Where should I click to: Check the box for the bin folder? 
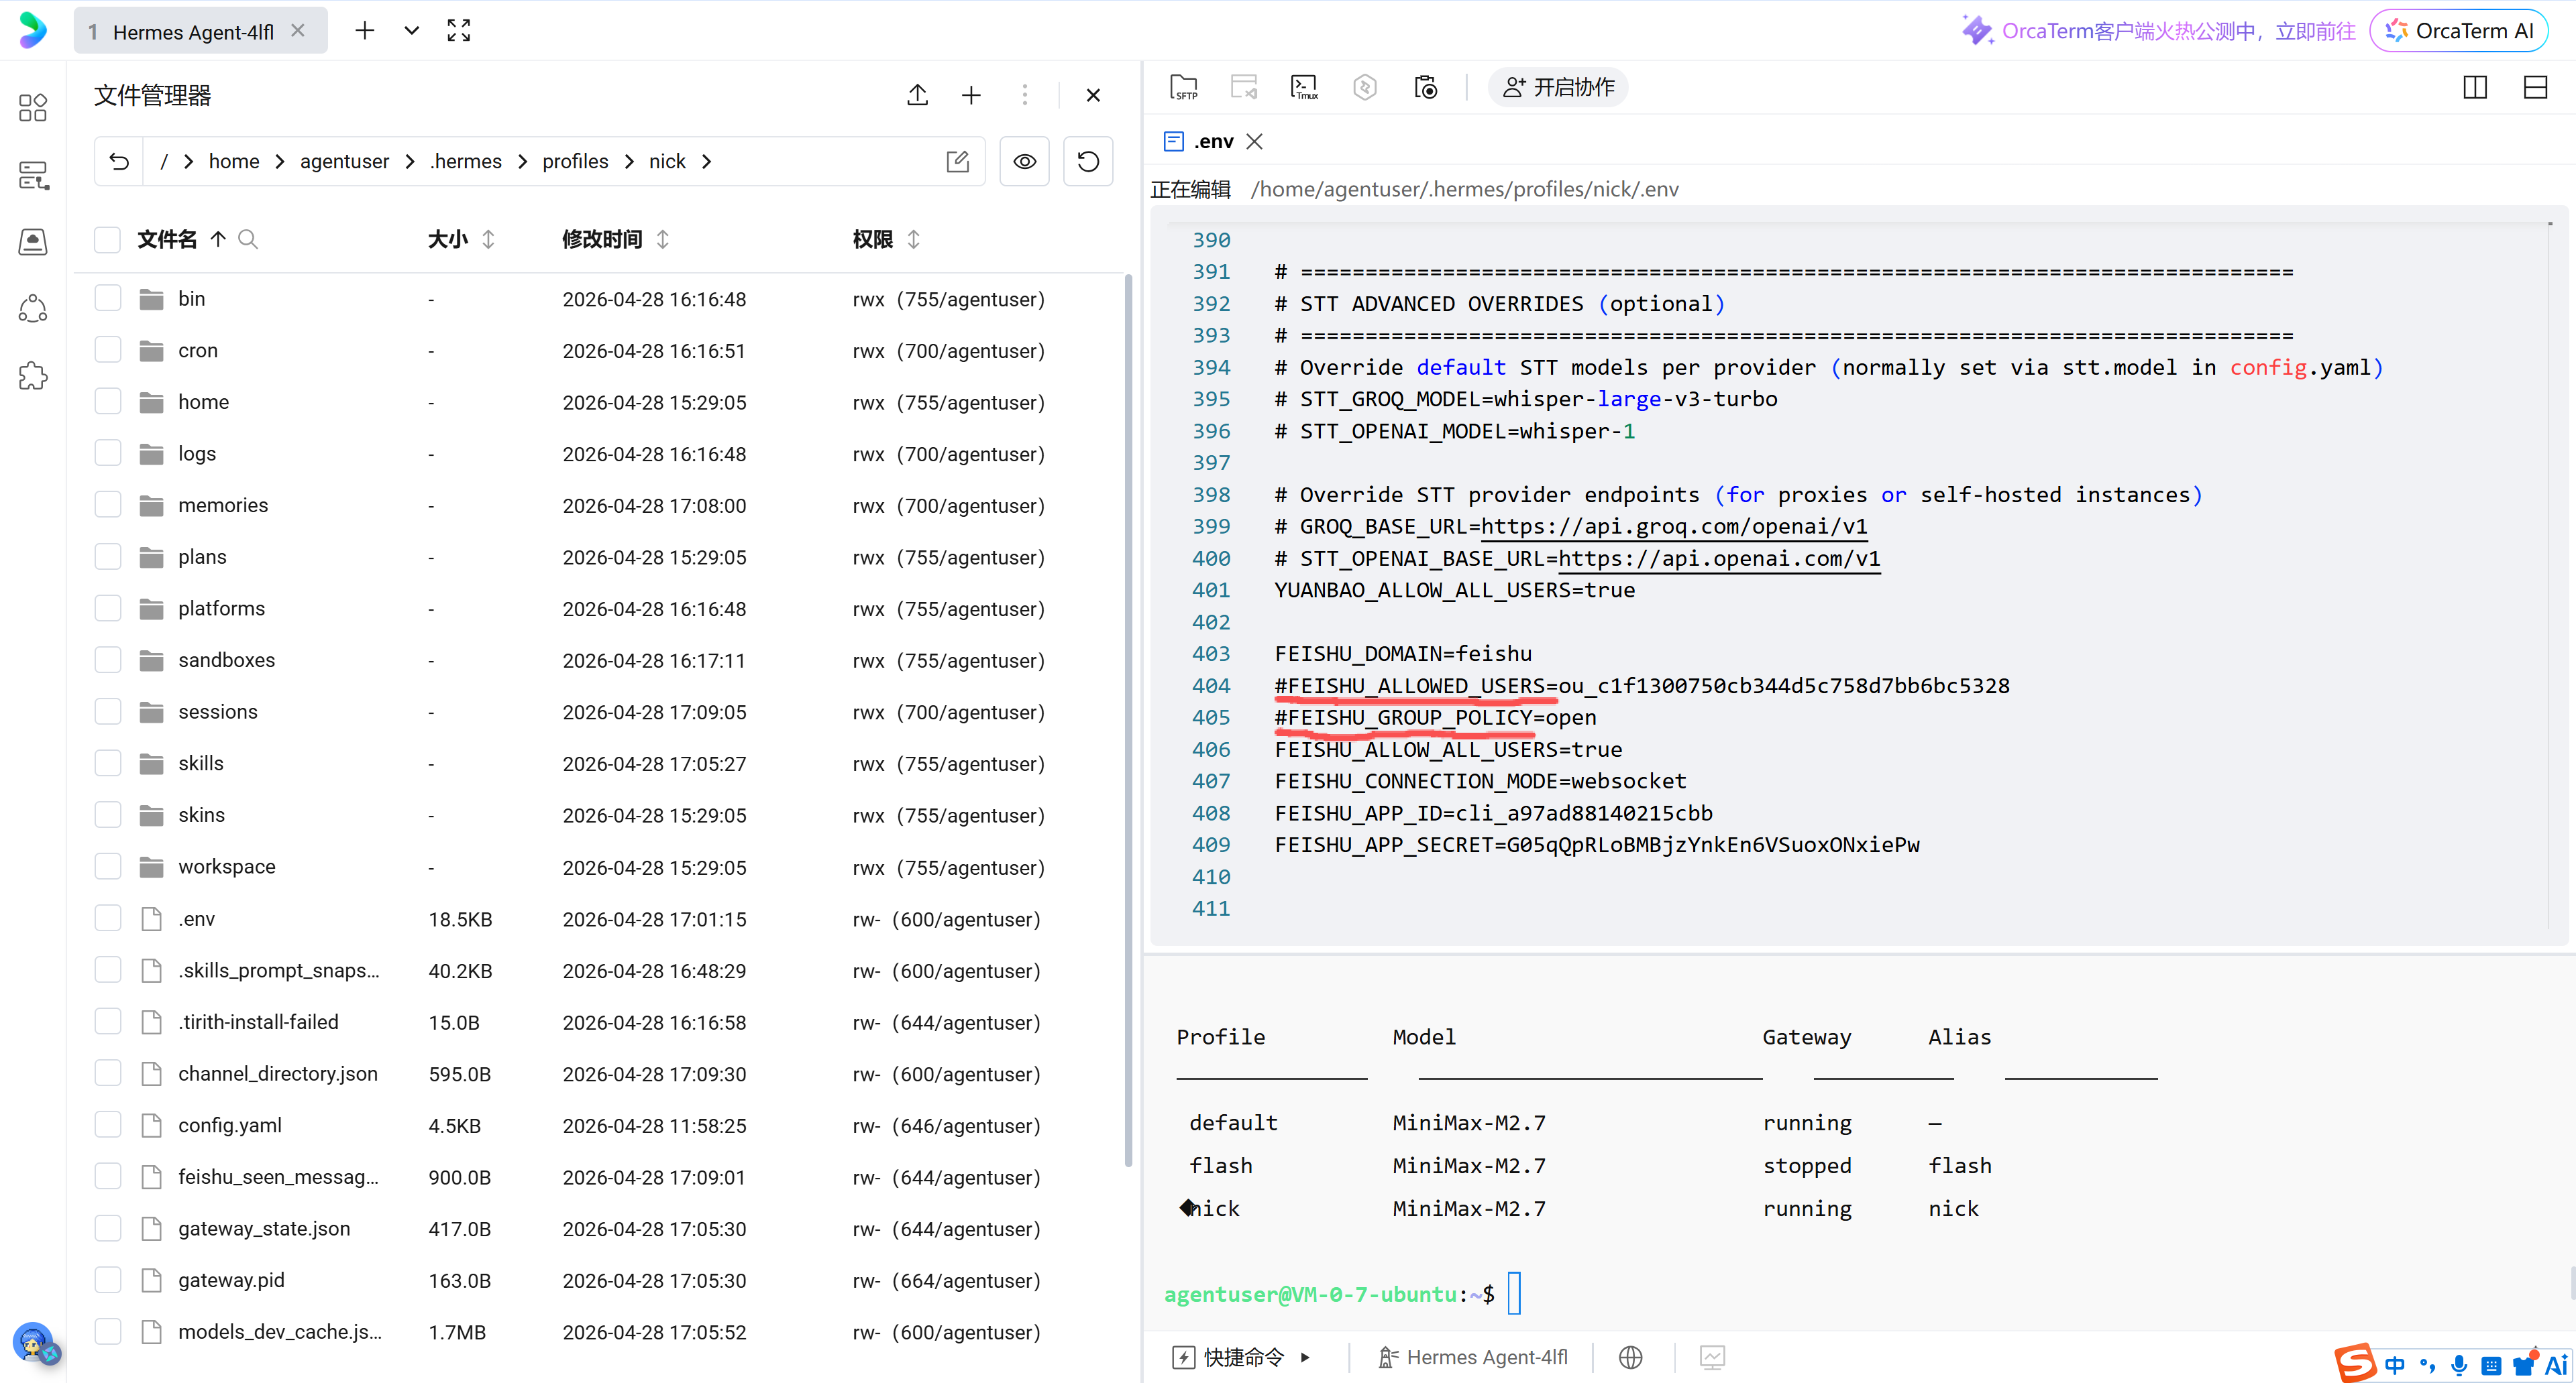click(107, 298)
